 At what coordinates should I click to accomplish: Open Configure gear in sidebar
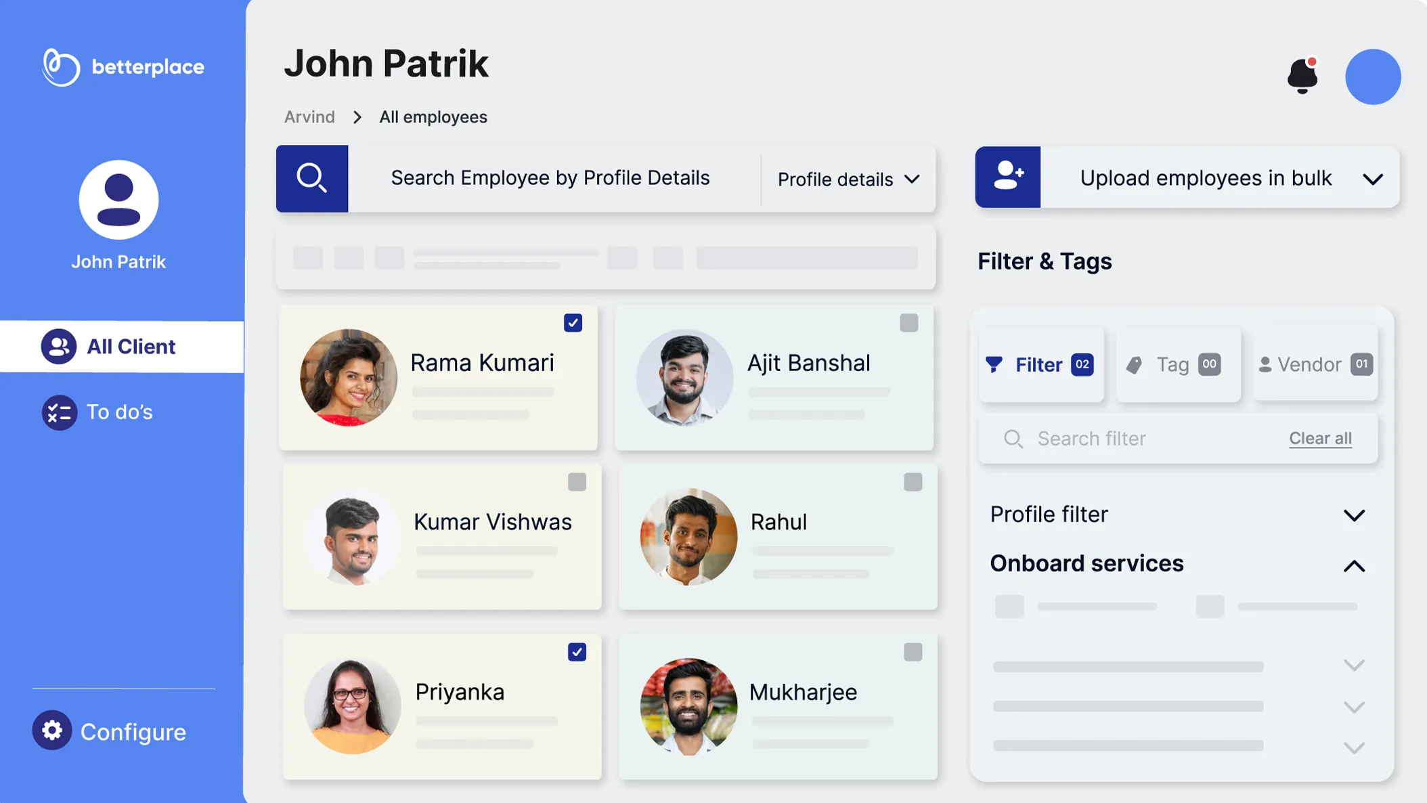(x=52, y=731)
